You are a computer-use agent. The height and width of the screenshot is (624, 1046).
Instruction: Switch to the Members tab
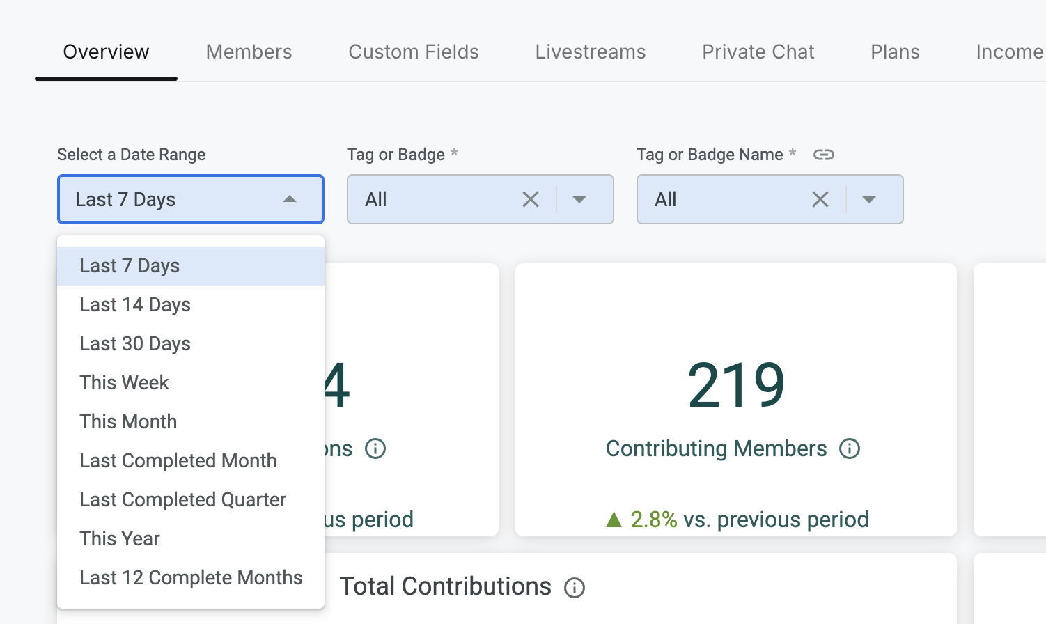pos(249,52)
